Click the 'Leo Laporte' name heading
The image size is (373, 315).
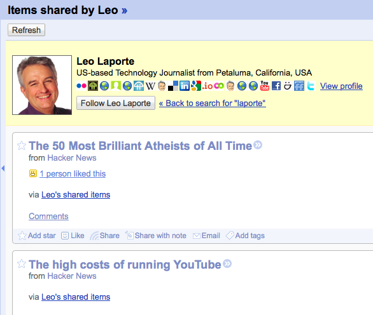[106, 61]
